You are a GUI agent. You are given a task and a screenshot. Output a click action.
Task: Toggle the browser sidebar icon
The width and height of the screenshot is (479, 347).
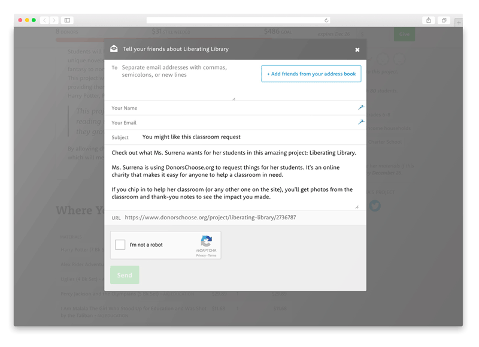point(67,20)
